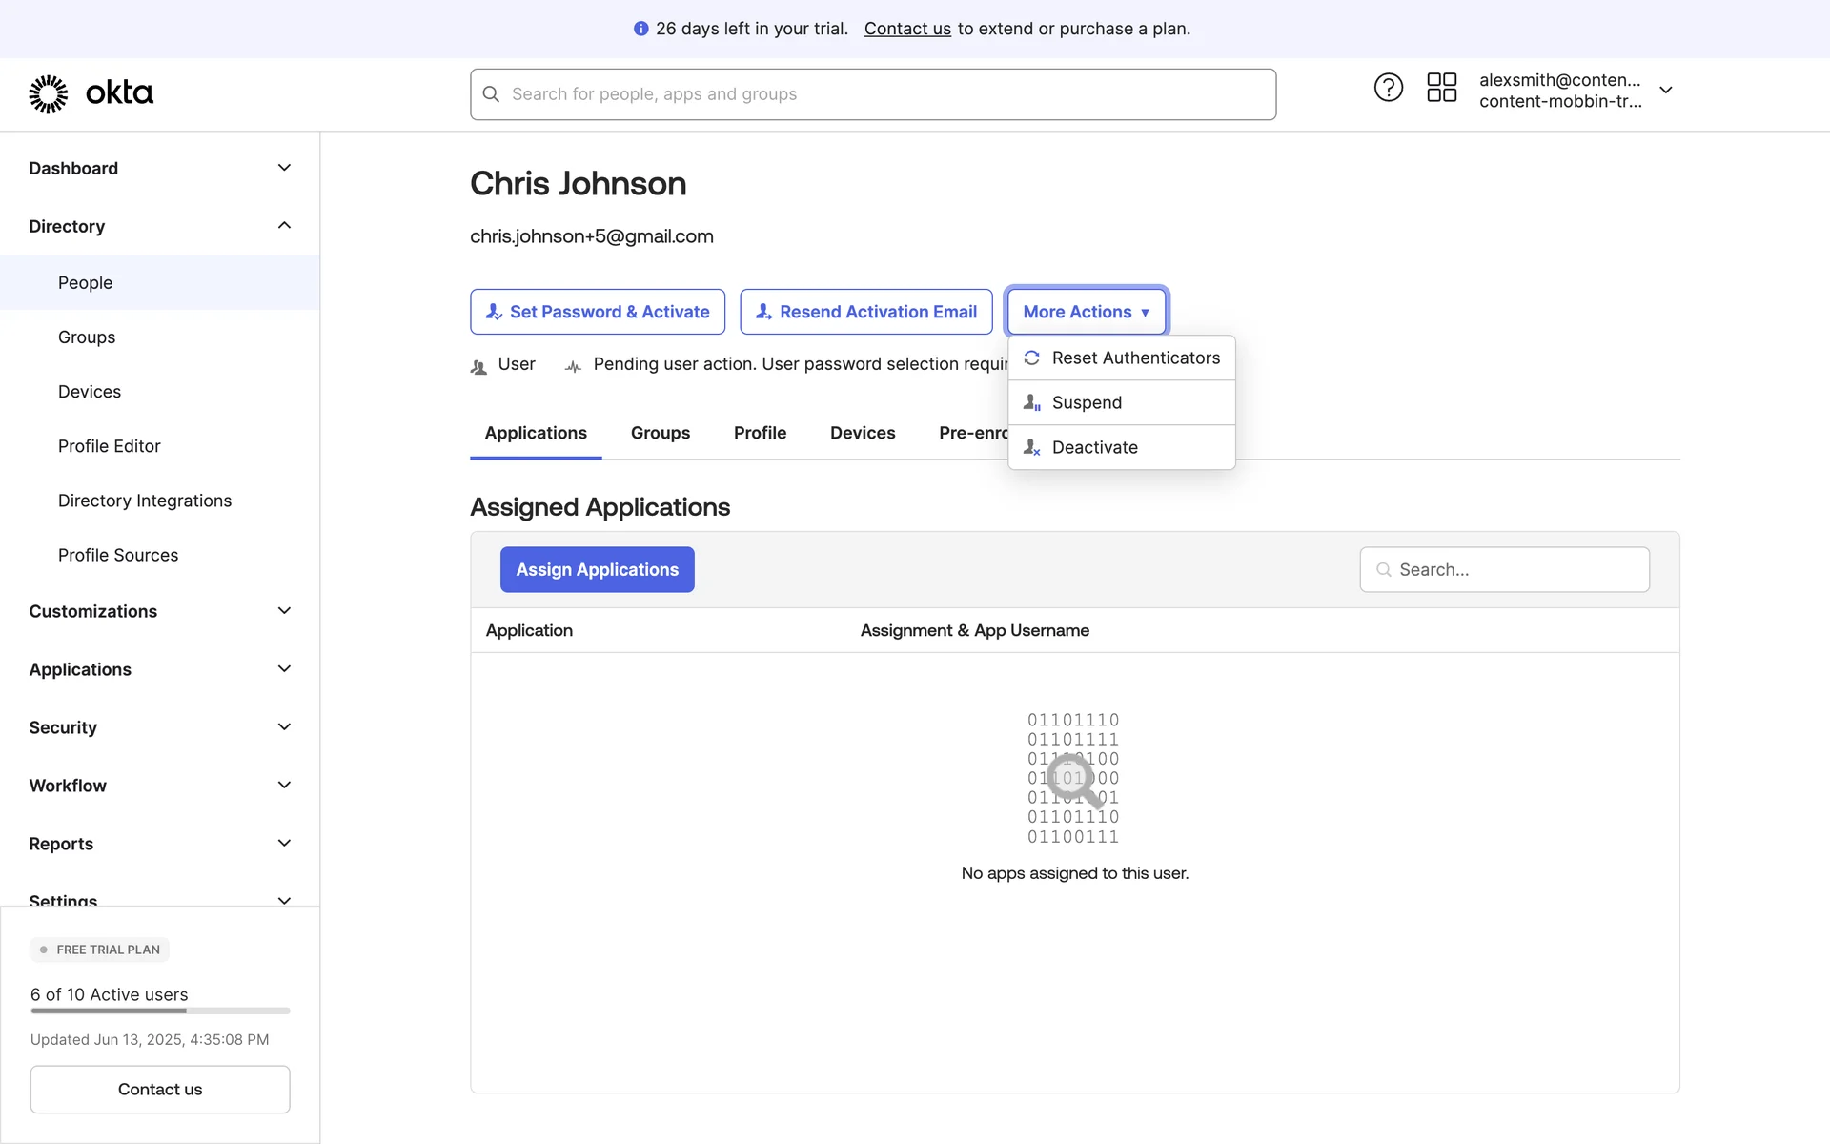Open the help question mark icon
This screenshot has height=1144, width=1830.
[1388, 88]
